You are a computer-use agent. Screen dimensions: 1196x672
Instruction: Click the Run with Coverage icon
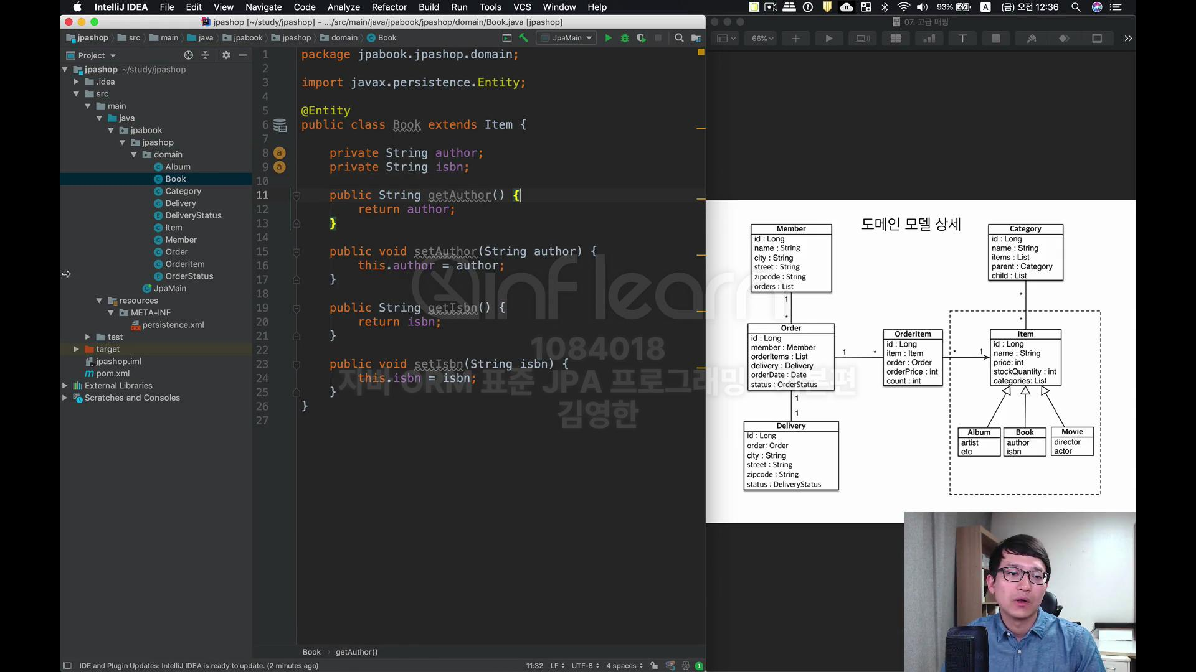641,38
